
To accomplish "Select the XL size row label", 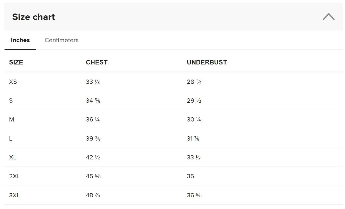I will [x=13, y=157].
